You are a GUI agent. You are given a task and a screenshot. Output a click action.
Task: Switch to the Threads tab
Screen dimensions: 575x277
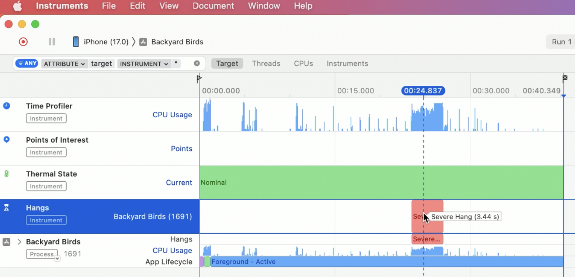[x=266, y=63]
